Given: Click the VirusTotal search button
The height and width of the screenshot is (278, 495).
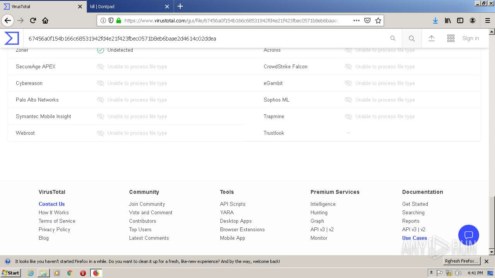Looking at the screenshot, I should click(412, 38).
